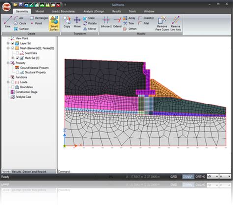This screenshot has height=207, width=233.
Task: Click Remove Free Curve tool
Action: (x=162, y=23)
